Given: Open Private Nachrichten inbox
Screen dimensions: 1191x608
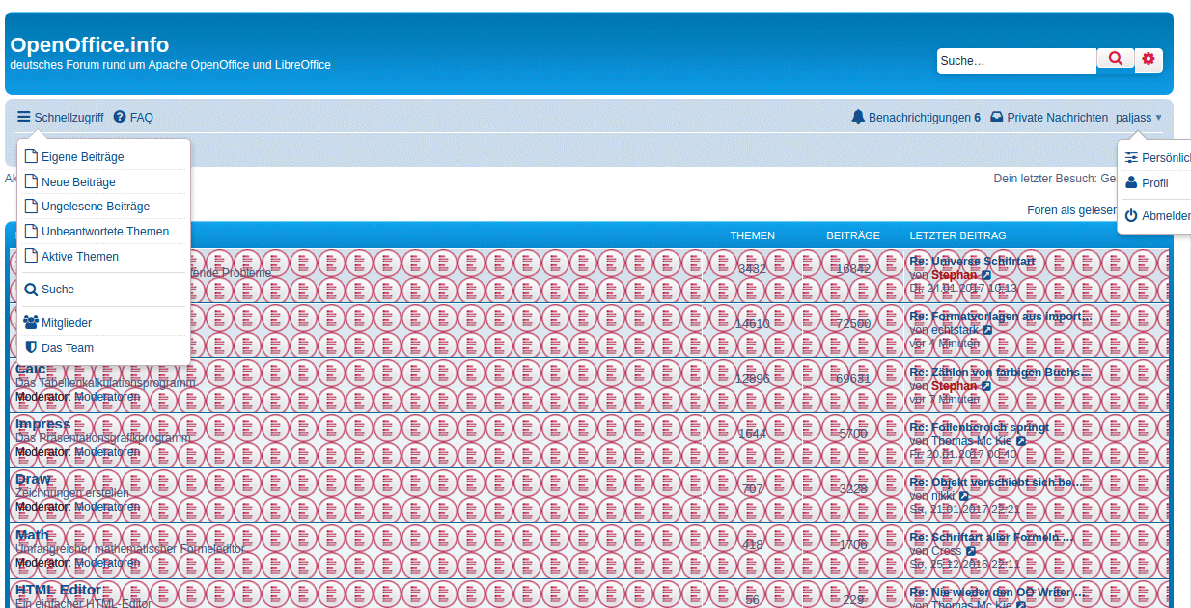Looking at the screenshot, I should click(1049, 118).
